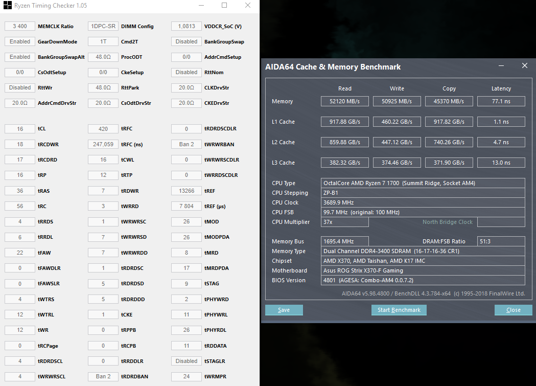Select L3 Cache Copy value 371.90 GB/s
536x386 pixels.
pyautogui.click(x=449, y=163)
